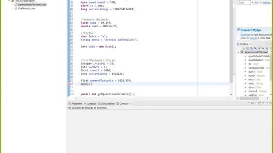Click the editor vertical scrollbar thumb
The height and width of the screenshot is (153, 273).
pos(231,41)
